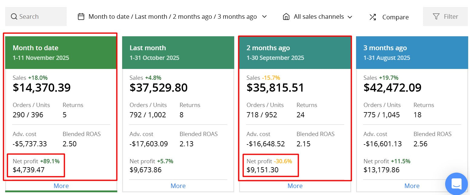Click the $9,151.30 net profit in September
Screen dimensions: 470x195
pyautogui.click(x=262, y=170)
